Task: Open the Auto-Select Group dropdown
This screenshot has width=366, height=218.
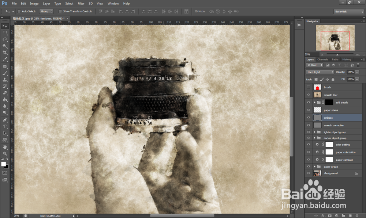Action: pos(46,11)
